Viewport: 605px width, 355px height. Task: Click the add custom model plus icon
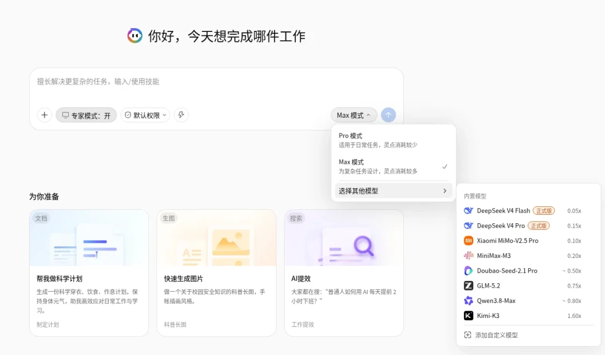click(x=468, y=335)
